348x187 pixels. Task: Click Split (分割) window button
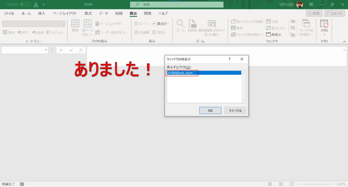[x=272, y=21]
